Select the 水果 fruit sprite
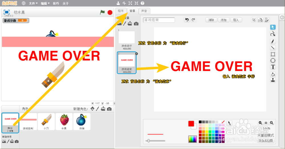The image size is (285, 149). 64,122
